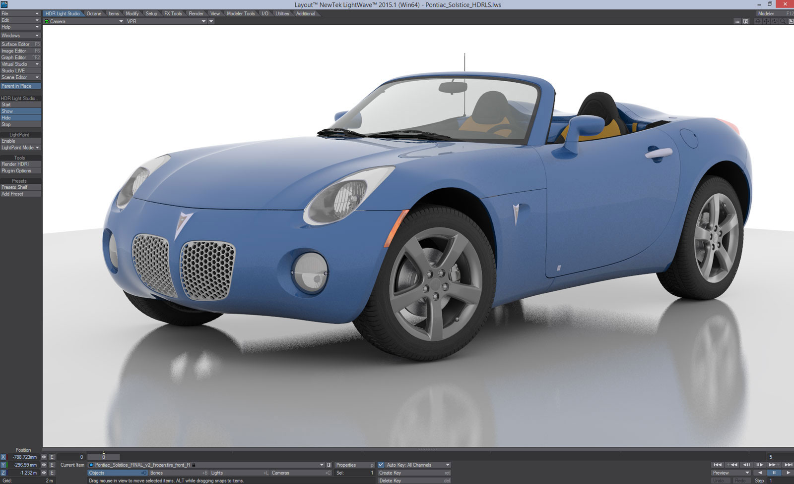Click the item list icon beside Current Item
The height and width of the screenshot is (484, 794).
[329, 465]
